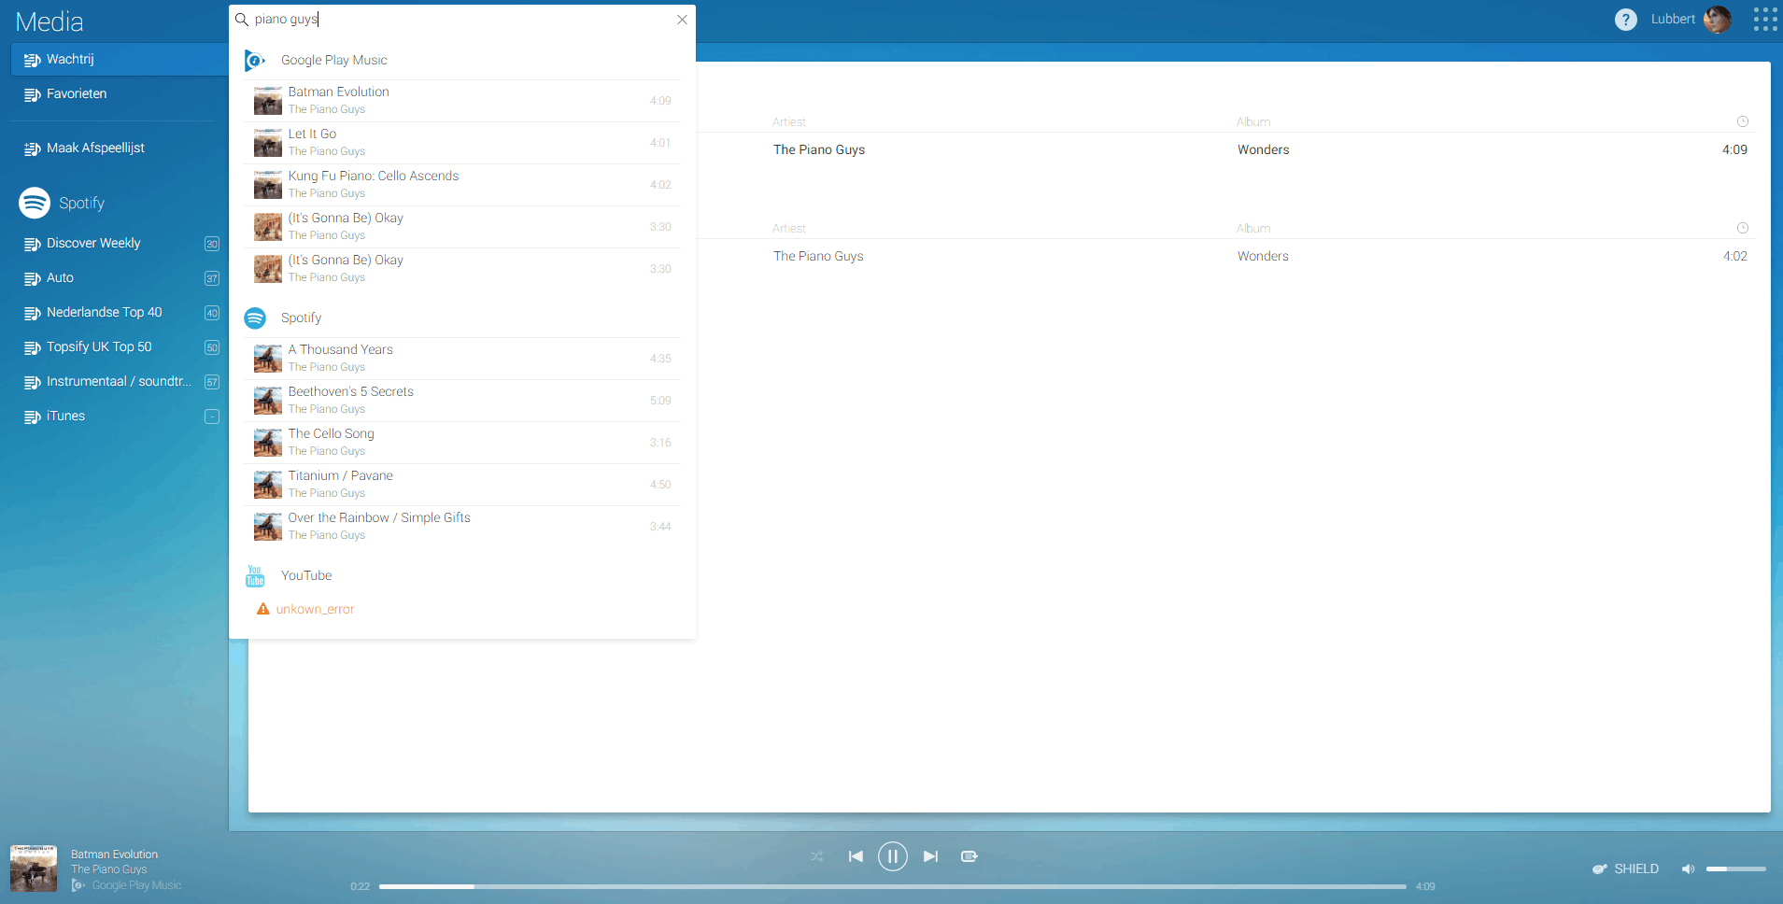Skip to the previous track

(x=856, y=856)
